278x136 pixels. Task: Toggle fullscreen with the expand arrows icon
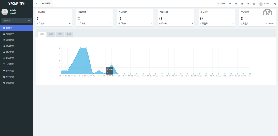254,4
